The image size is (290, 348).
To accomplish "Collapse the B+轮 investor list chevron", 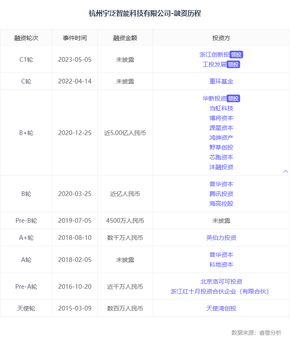I will point(286,171).
